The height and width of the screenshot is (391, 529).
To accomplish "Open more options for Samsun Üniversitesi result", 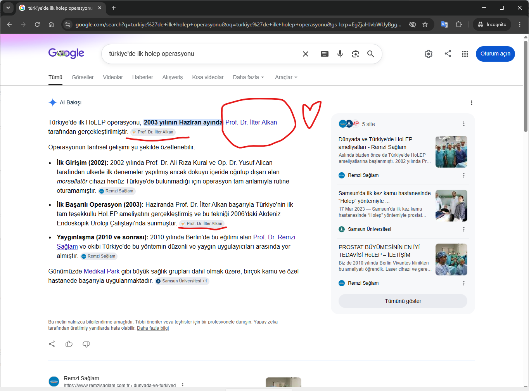I will pos(464,229).
